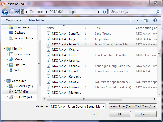This screenshot has height=122, width=163.
Task: Select file NDX A.K.A - Janji P...
Action: (x=66, y=39)
